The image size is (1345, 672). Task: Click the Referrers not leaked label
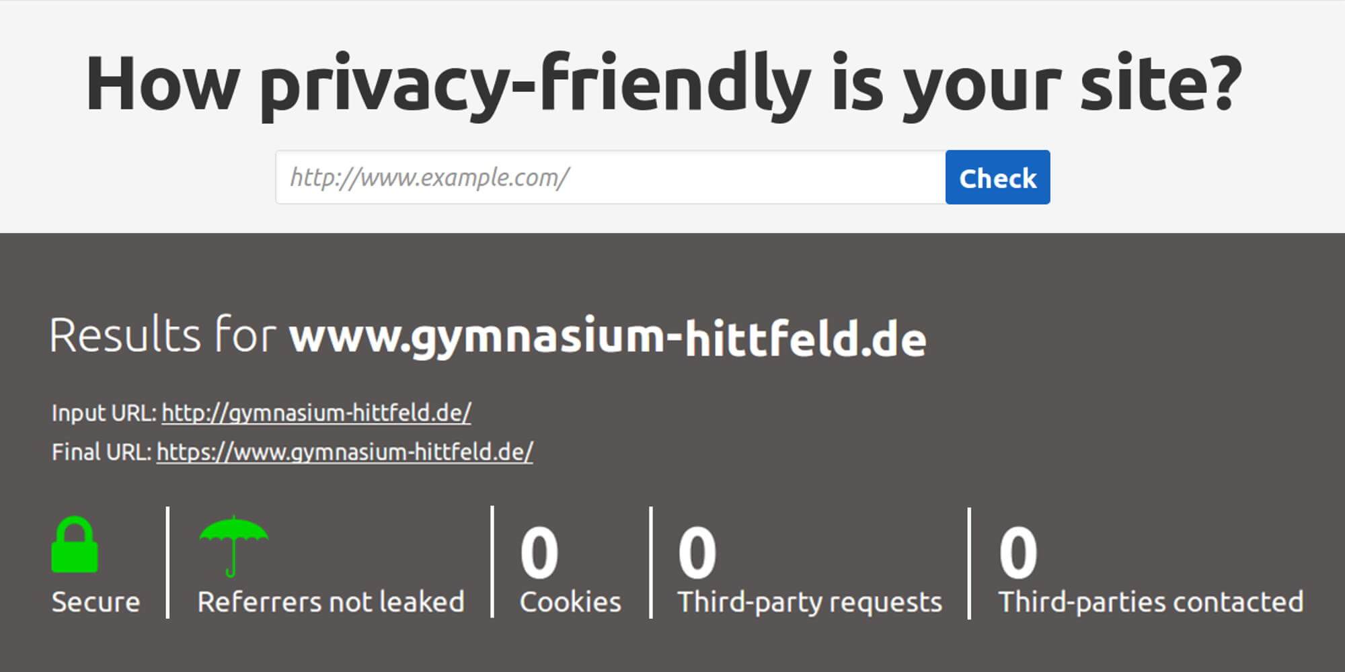pyautogui.click(x=331, y=600)
